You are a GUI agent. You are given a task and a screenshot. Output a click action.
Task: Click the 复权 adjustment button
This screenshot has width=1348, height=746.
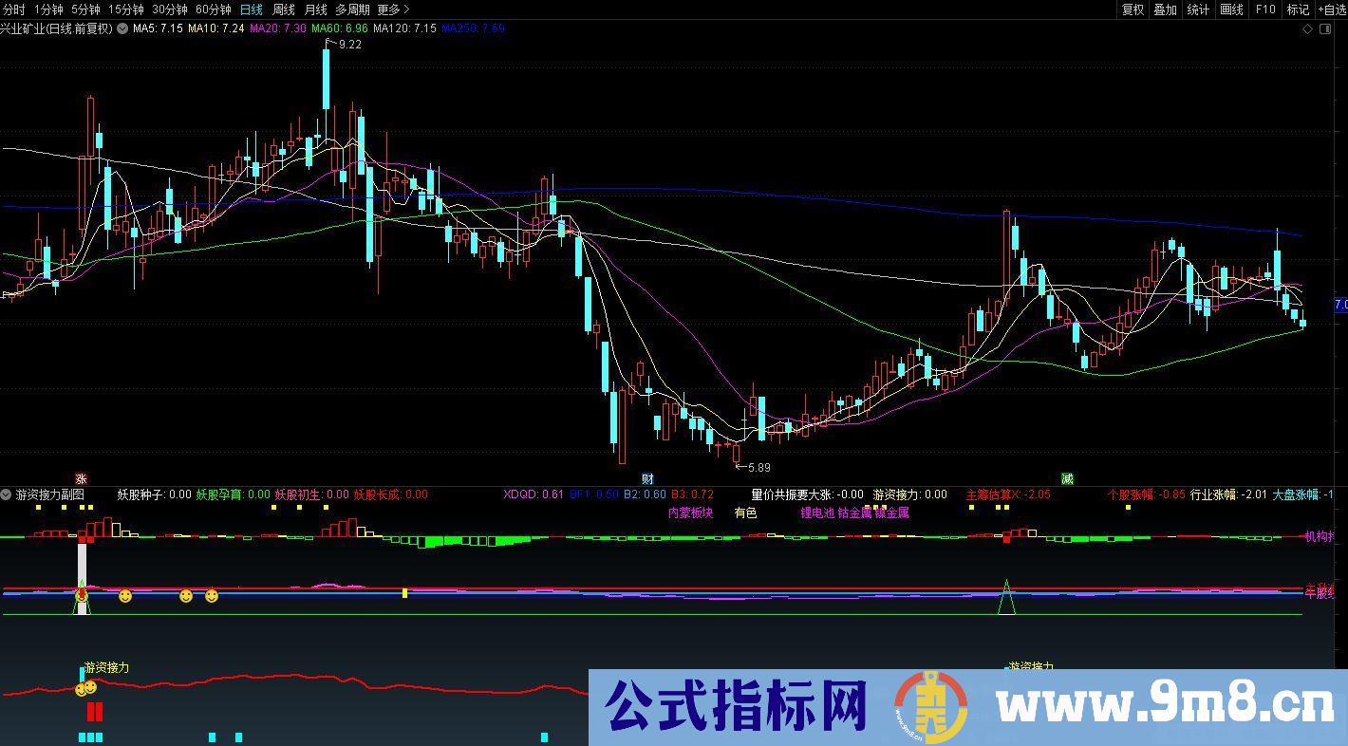1133,9
